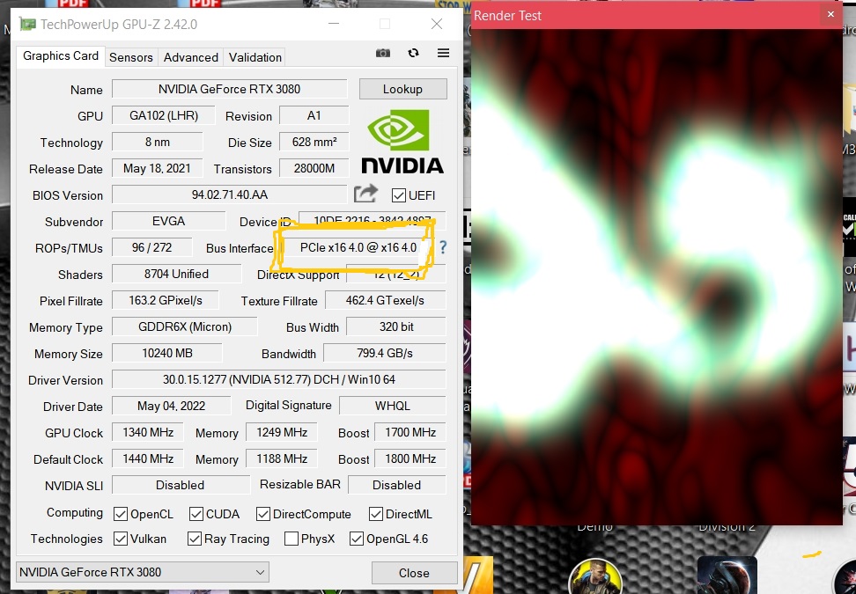
Task: Toggle the OpenGL 4.6 checkbox
Action: pyautogui.click(x=357, y=539)
